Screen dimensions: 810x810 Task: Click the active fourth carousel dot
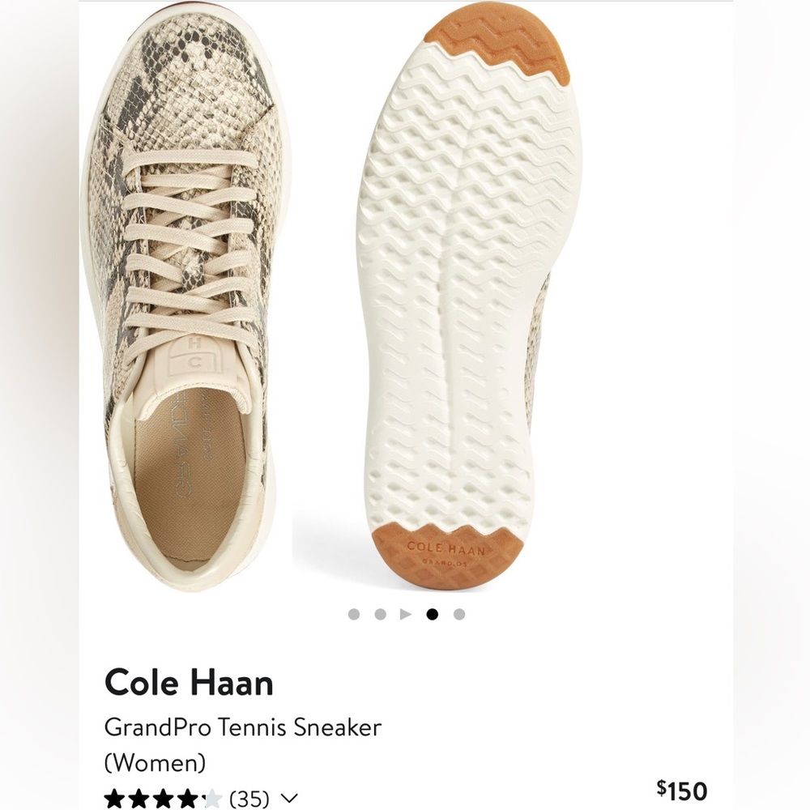click(433, 614)
